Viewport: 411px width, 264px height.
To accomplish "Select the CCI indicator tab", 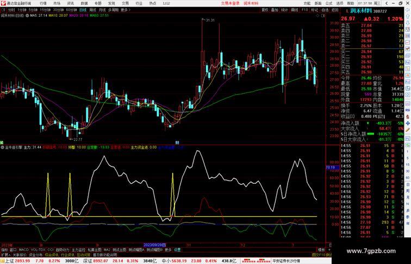I will (51, 250).
